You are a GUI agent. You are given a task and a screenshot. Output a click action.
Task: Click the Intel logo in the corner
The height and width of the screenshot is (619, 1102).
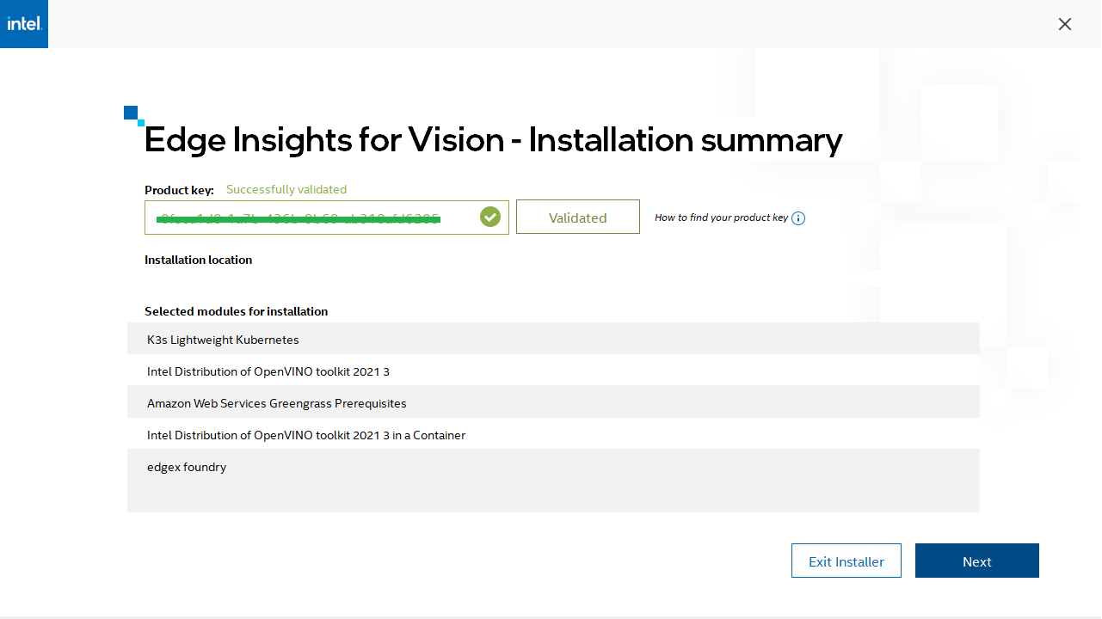pos(24,24)
